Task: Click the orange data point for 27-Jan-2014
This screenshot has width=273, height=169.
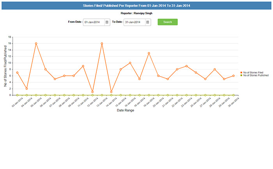Action: 205,79
